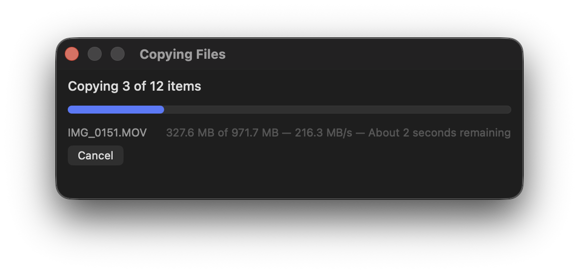Click the zoom window button
Viewport: 579px width, 273px height.
(x=118, y=54)
